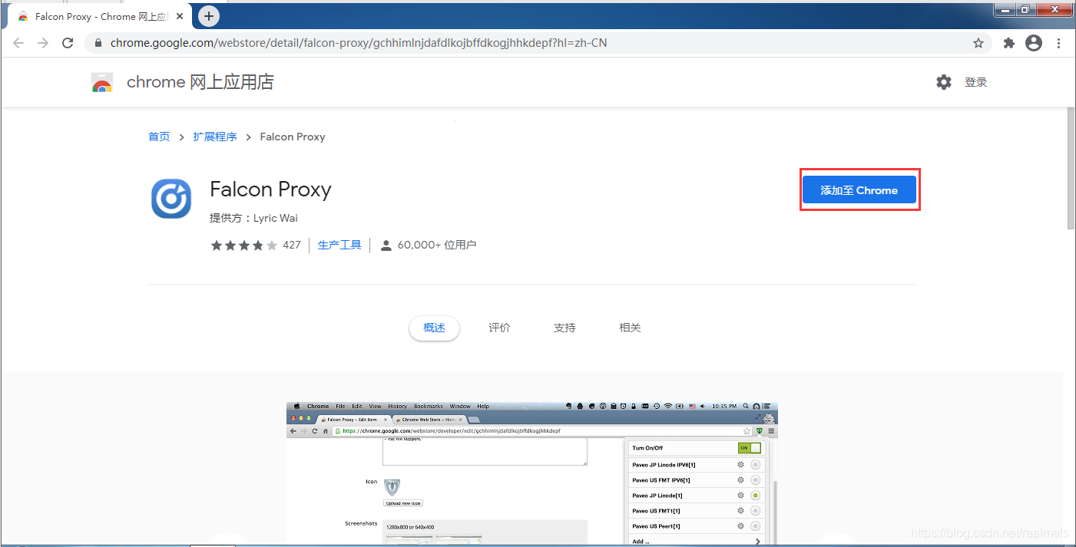1076x547 pixels.
Task: Switch to the 支持 tab
Action: [x=564, y=328]
